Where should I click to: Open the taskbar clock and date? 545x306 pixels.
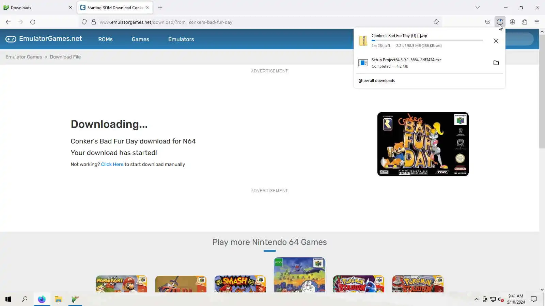click(x=516, y=299)
